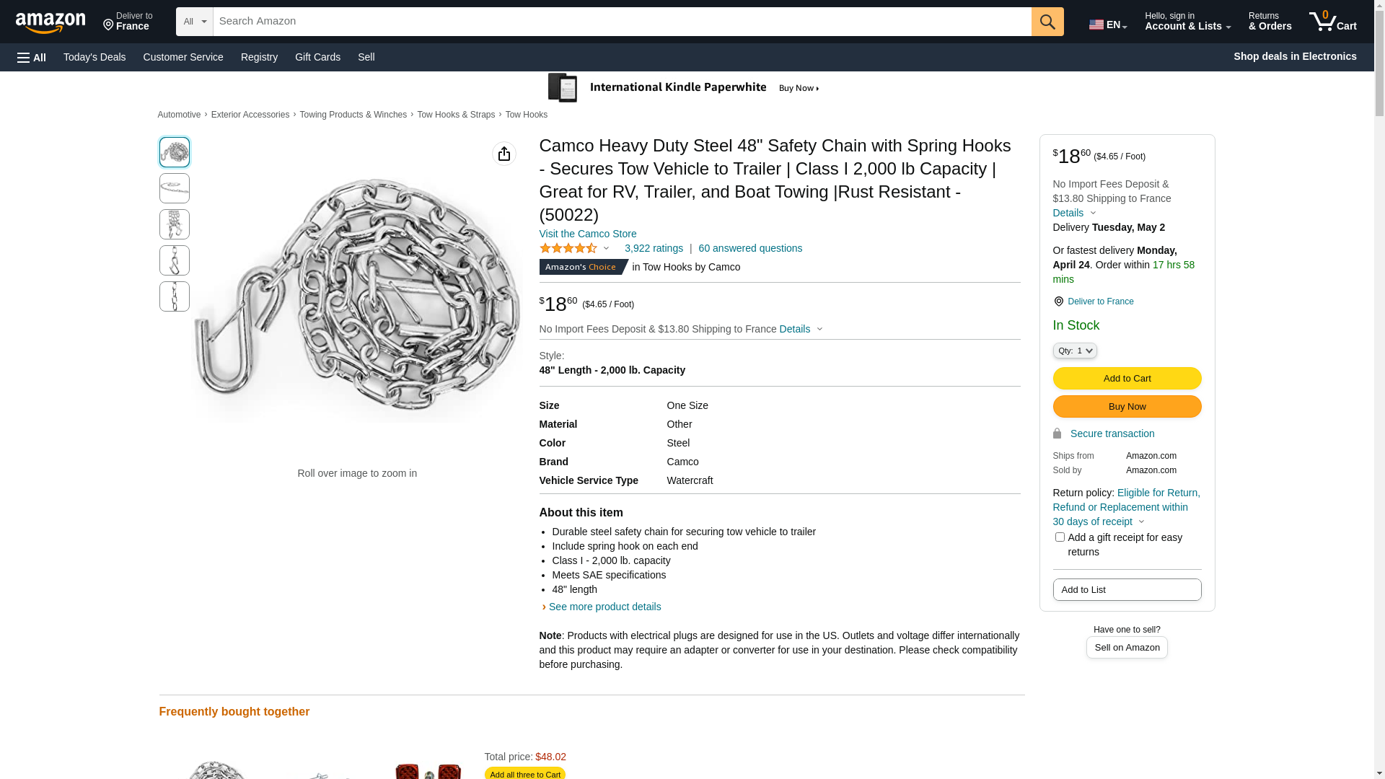The height and width of the screenshot is (779, 1385).
Task: Click the star rating icons
Action: click(x=568, y=248)
